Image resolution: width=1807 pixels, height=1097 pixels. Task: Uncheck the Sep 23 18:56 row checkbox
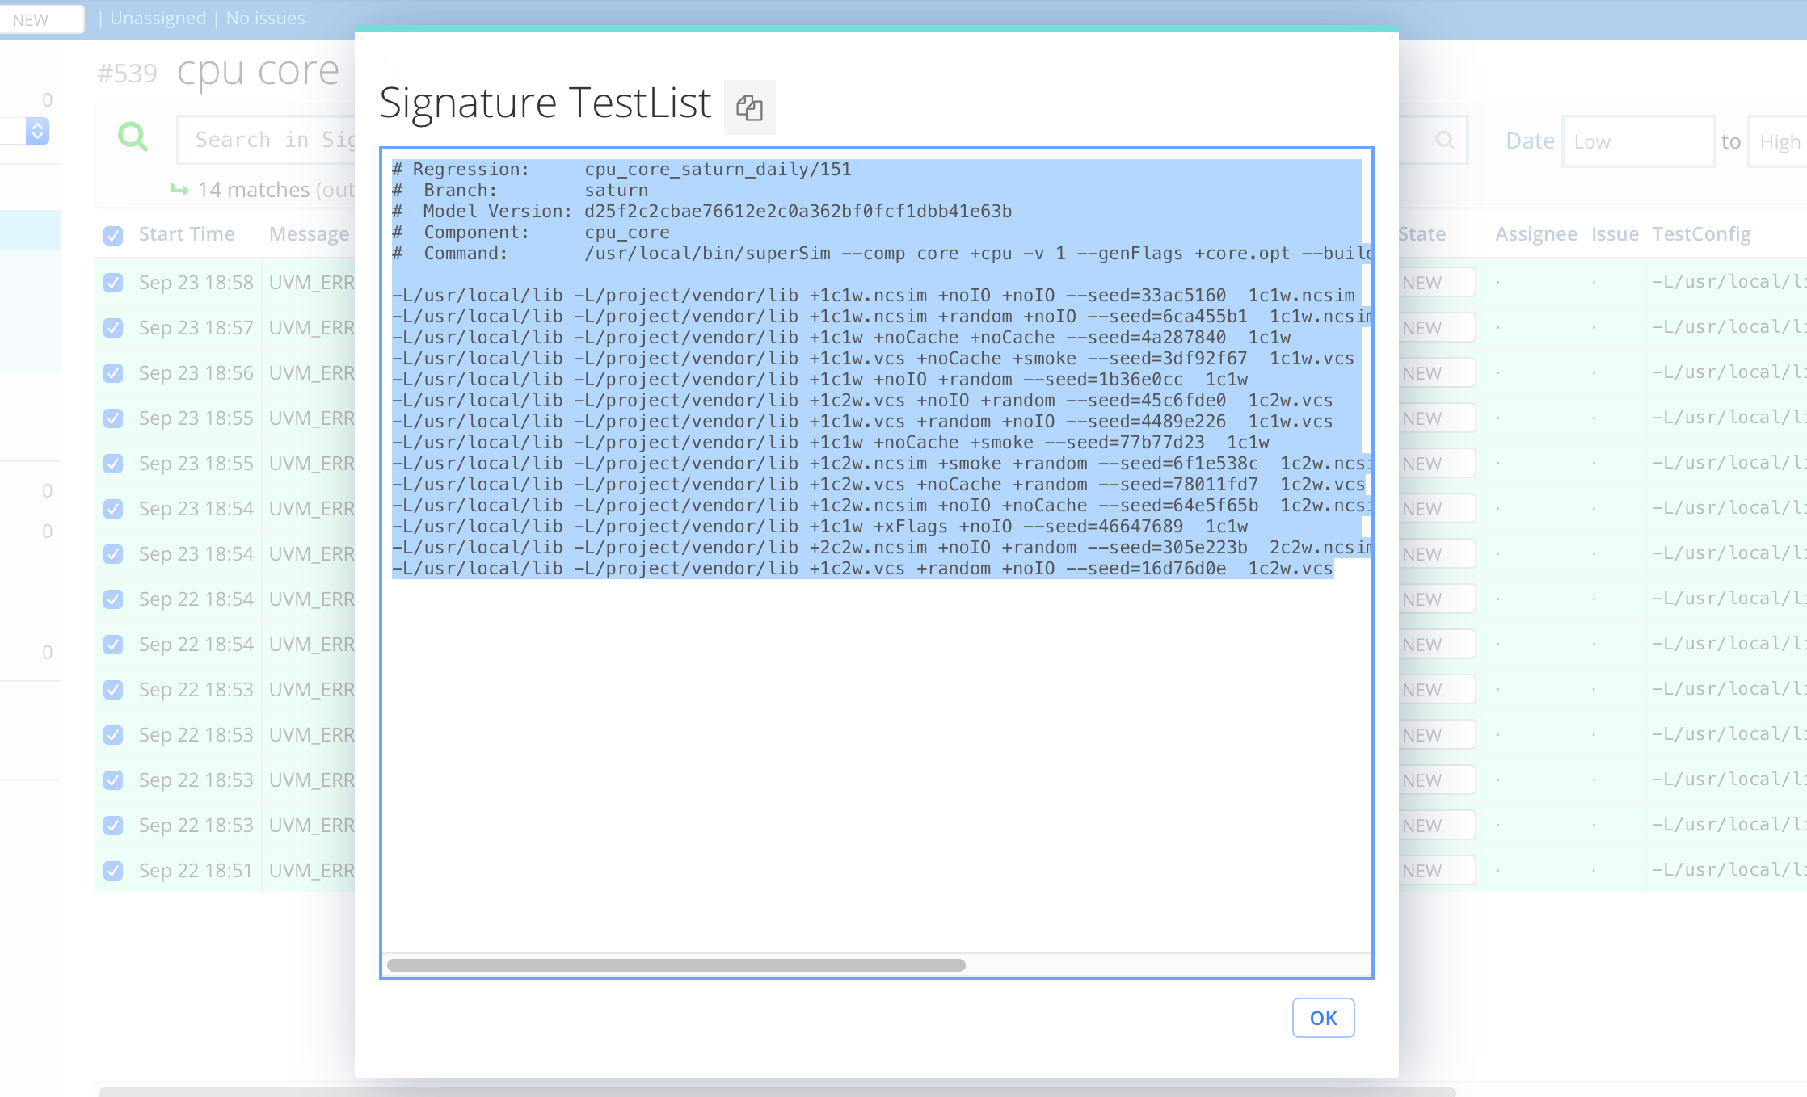[x=113, y=373]
